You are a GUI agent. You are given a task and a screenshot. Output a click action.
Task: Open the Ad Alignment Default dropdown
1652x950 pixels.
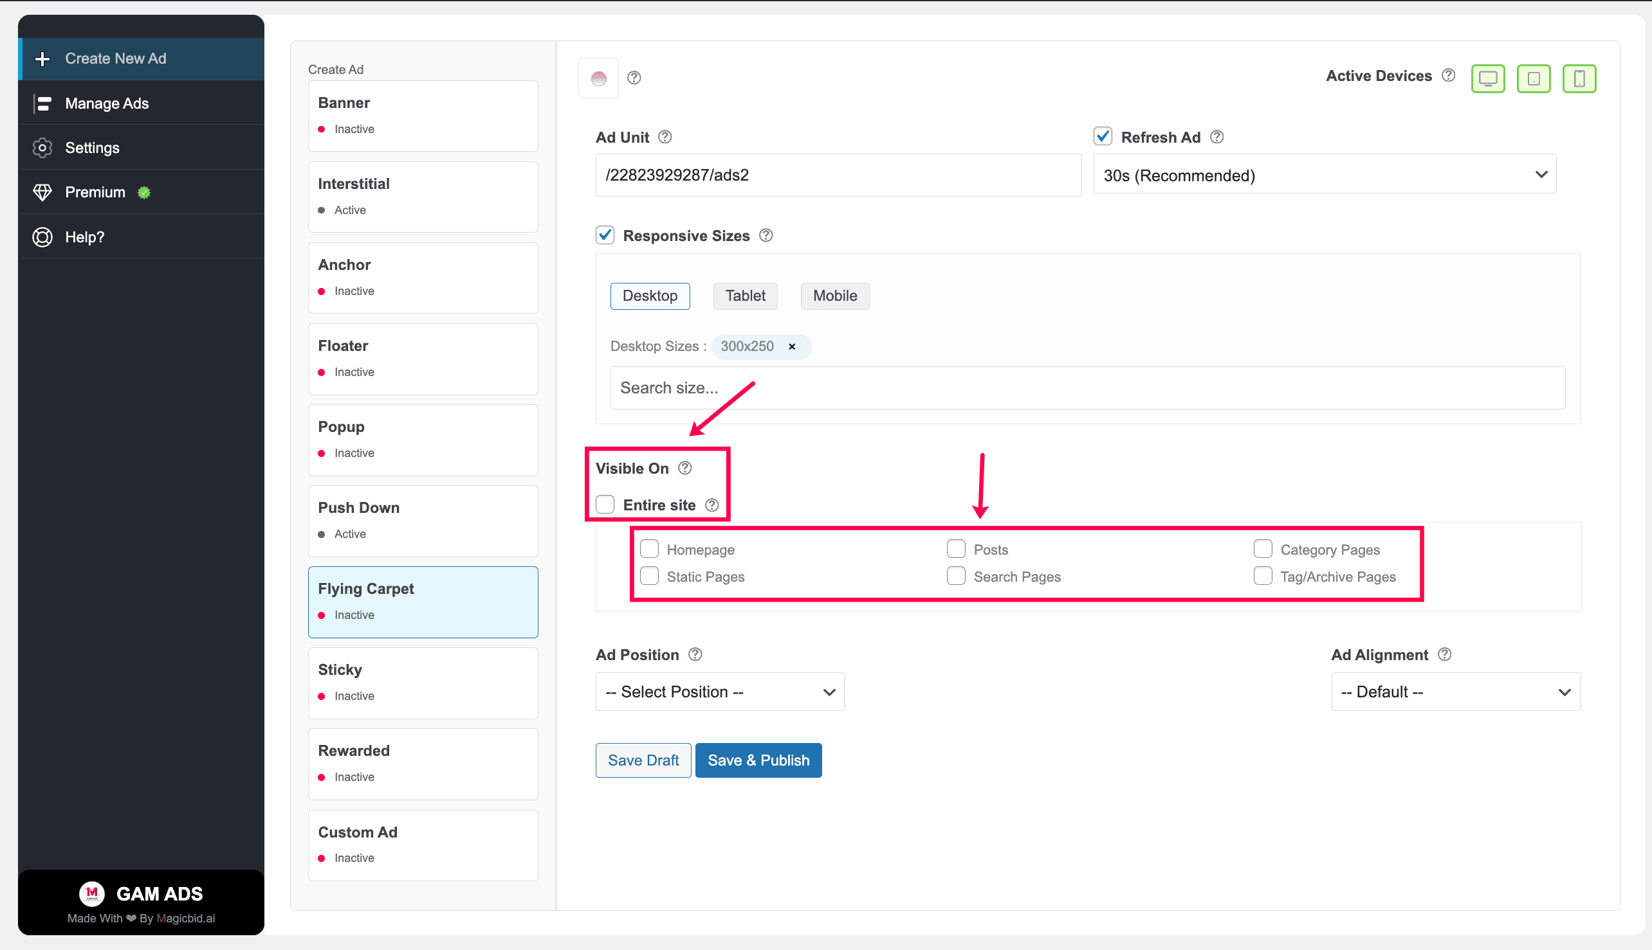click(1455, 692)
